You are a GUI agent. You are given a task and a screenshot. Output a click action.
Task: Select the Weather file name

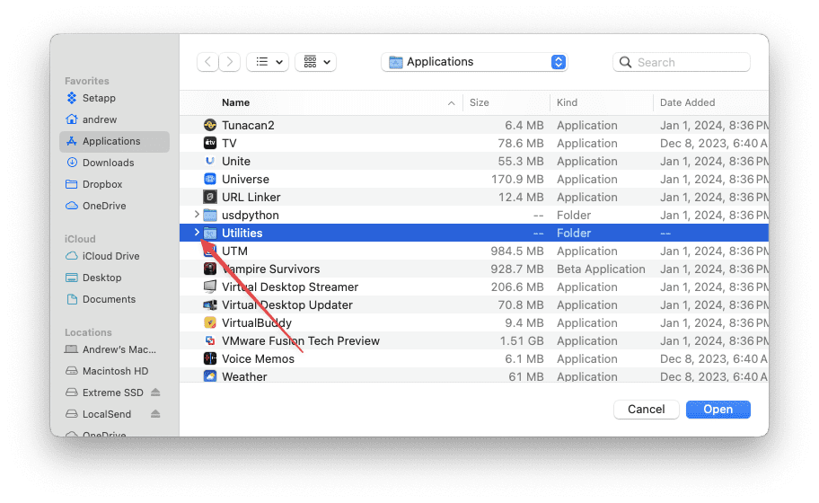coord(244,376)
